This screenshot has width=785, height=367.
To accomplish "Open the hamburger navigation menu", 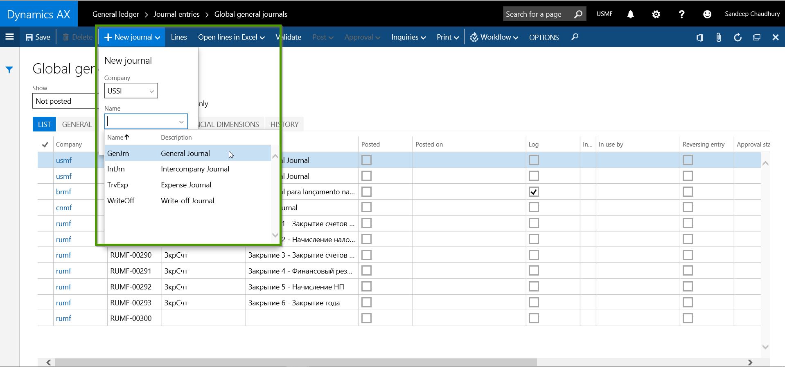I will click(x=9, y=37).
